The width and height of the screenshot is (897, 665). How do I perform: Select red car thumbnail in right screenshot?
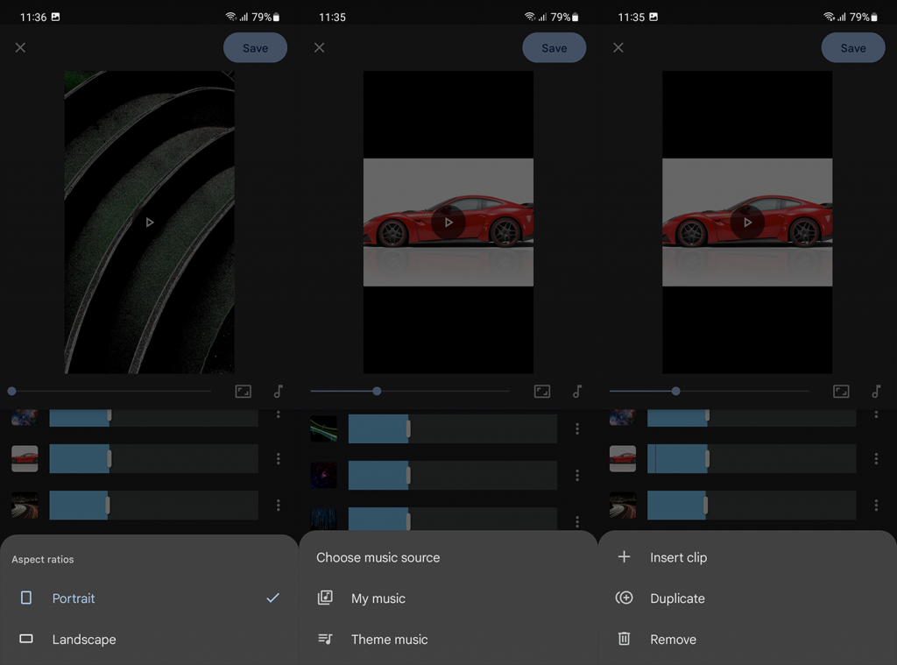(x=623, y=458)
